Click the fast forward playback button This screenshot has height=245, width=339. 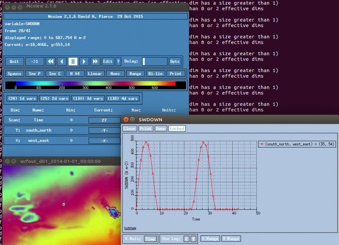coord(95,61)
